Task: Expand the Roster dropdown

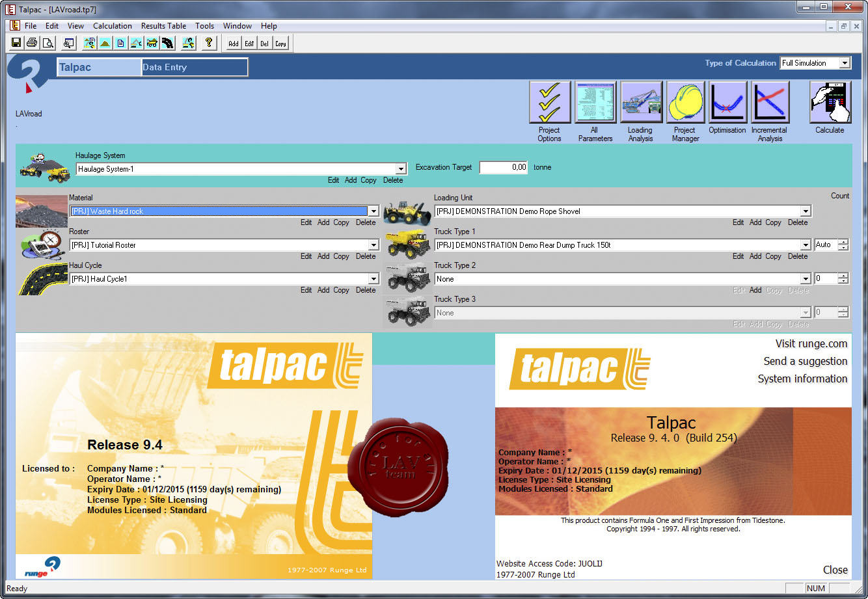Action: click(x=373, y=245)
